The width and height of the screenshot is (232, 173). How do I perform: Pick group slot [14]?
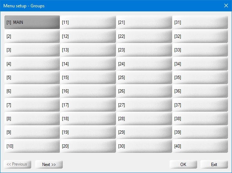88,64
